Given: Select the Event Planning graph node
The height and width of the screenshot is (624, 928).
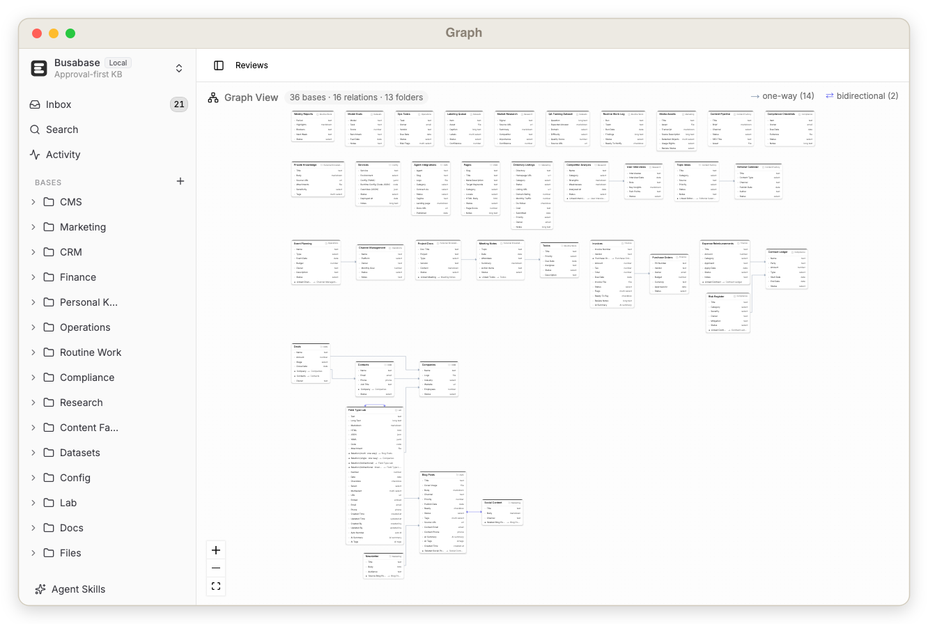Looking at the screenshot, I should click(316, 263).
